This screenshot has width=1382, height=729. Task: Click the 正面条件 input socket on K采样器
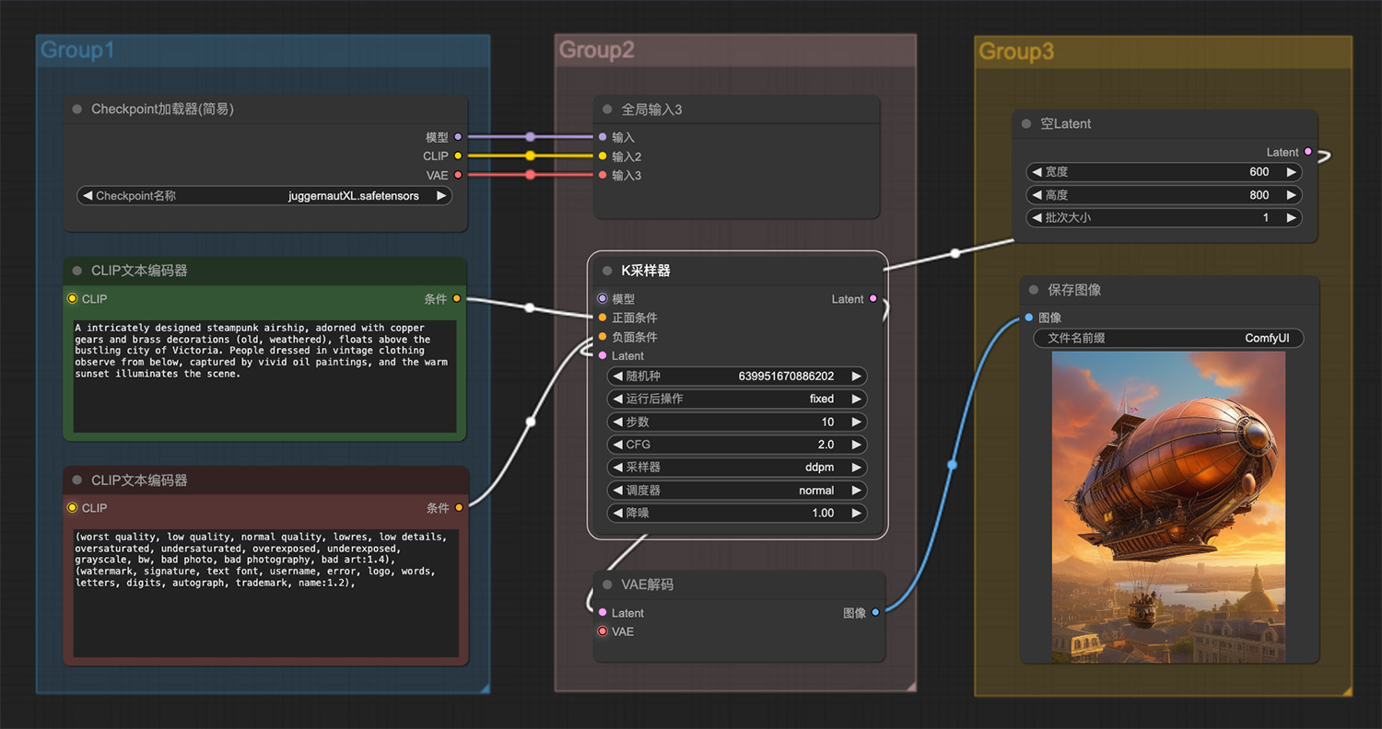click(x=603, y=318)
